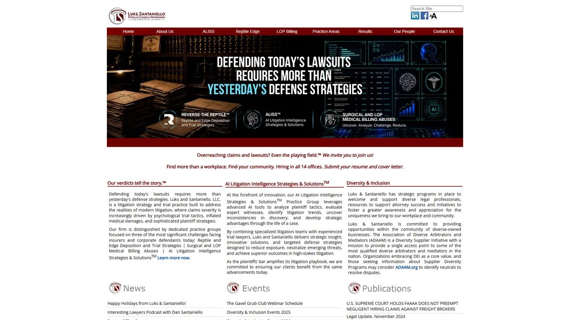Screen dimensions: 570x320
Task: Open the LOP Billing menu
Action: (x=287, y=32)
